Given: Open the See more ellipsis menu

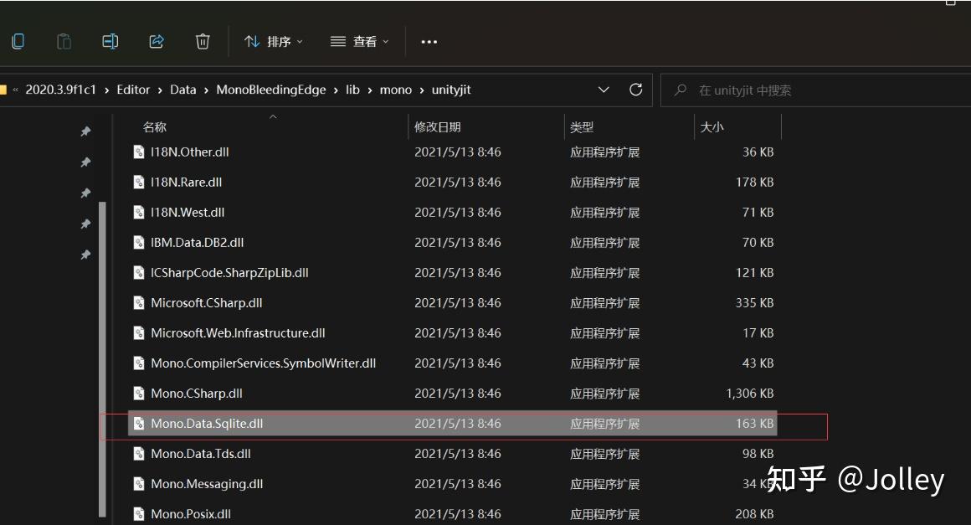Looking at the screenshot, I should 429,41.
